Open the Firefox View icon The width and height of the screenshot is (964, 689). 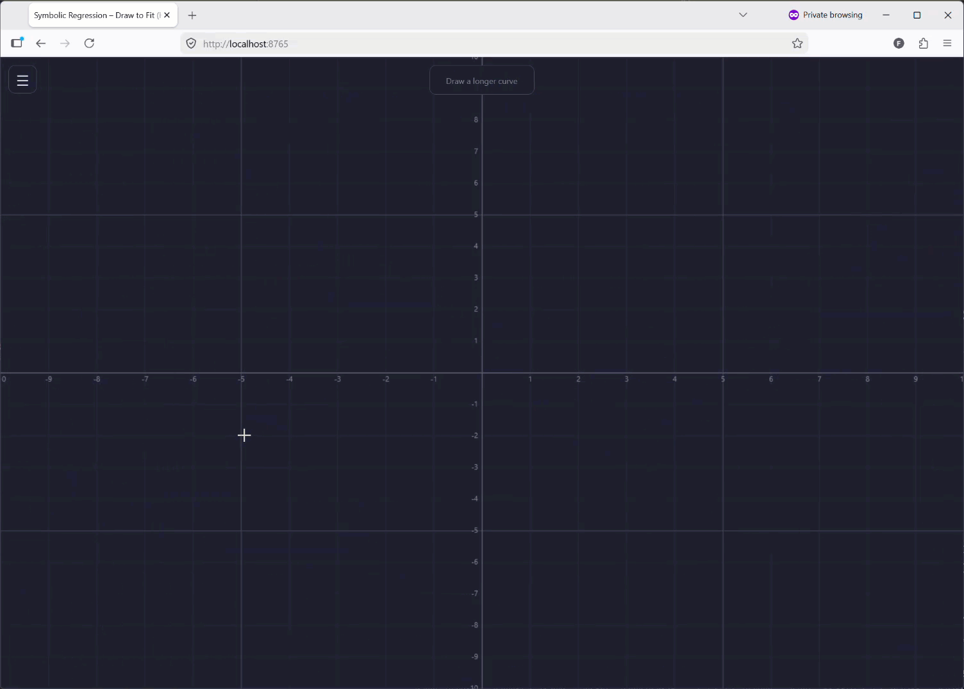pos(17,44)
